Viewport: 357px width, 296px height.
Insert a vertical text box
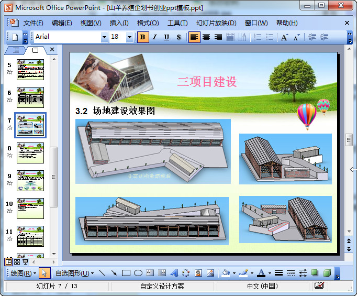(x=162, y=273)
